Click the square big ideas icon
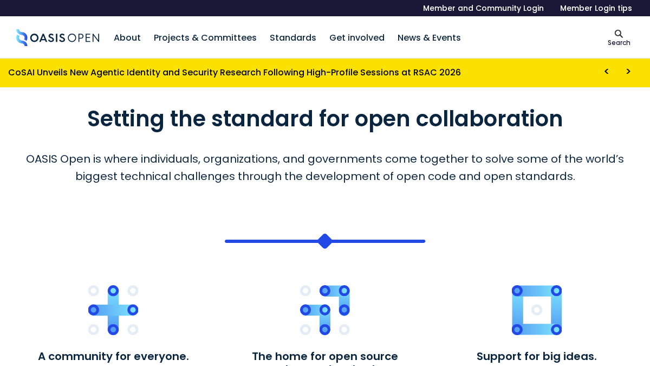This screenshot has width=650, height=366. click(537, 310)
